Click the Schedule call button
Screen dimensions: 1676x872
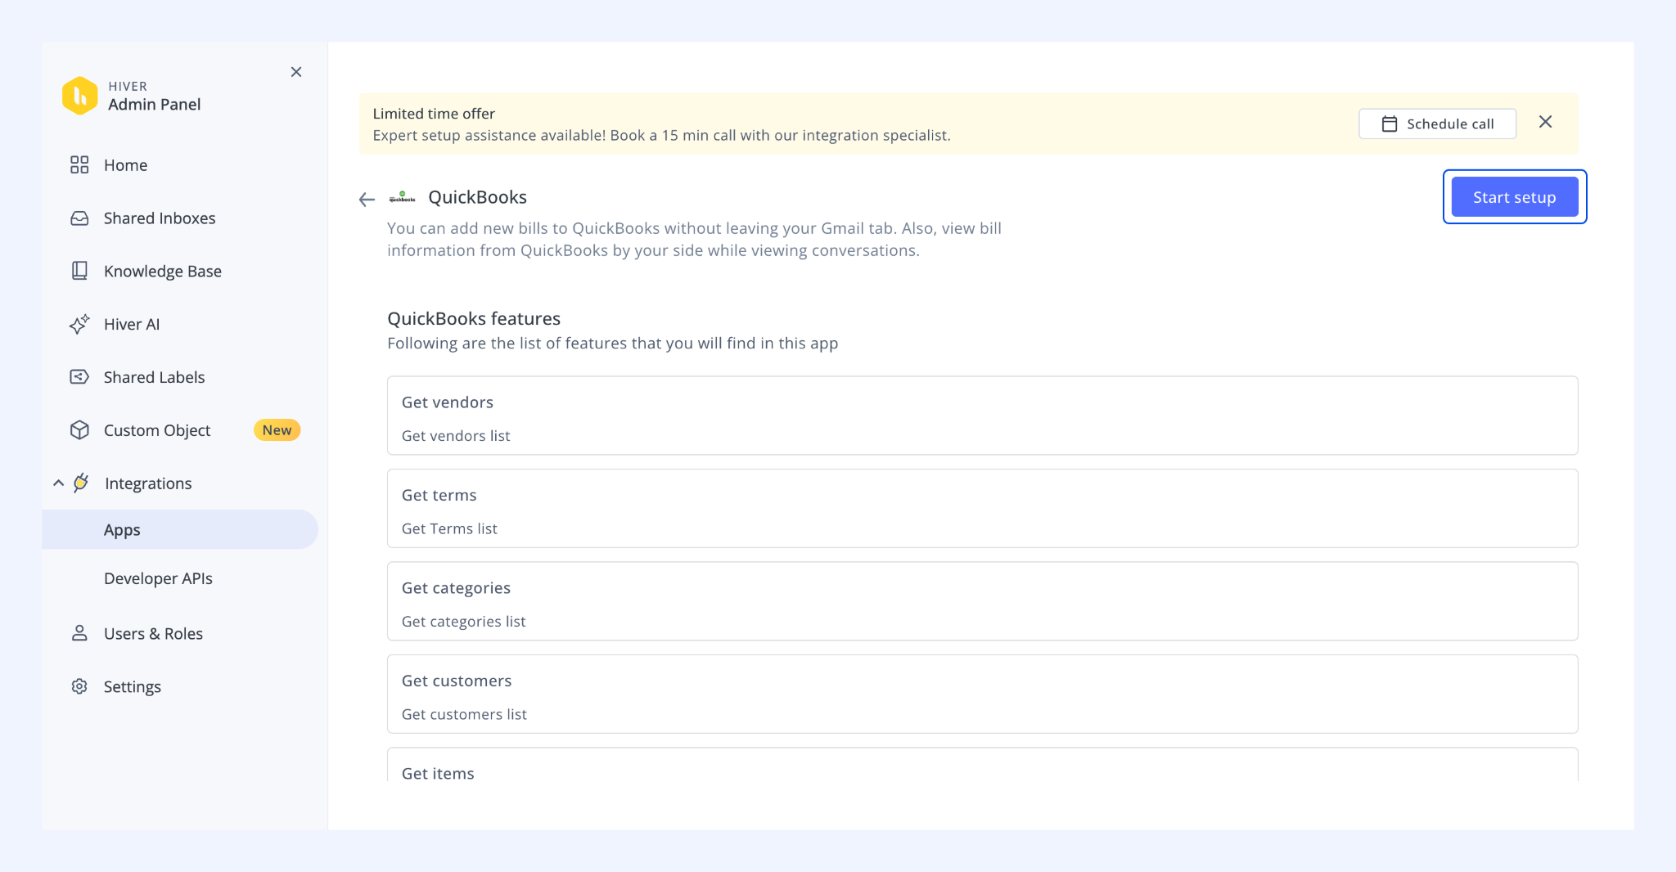[1437, 124]
